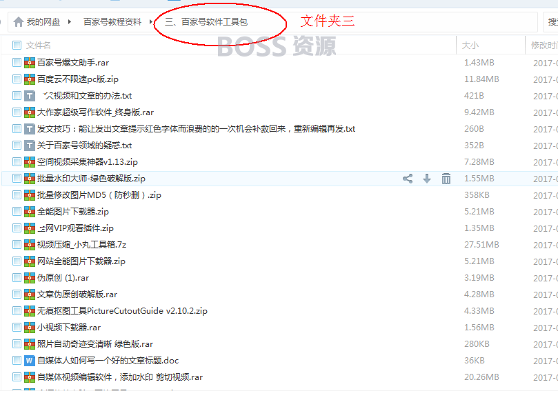Sort by 大小 column header
The height and width of the screenshot is (400, 558).
coord(470,46)
